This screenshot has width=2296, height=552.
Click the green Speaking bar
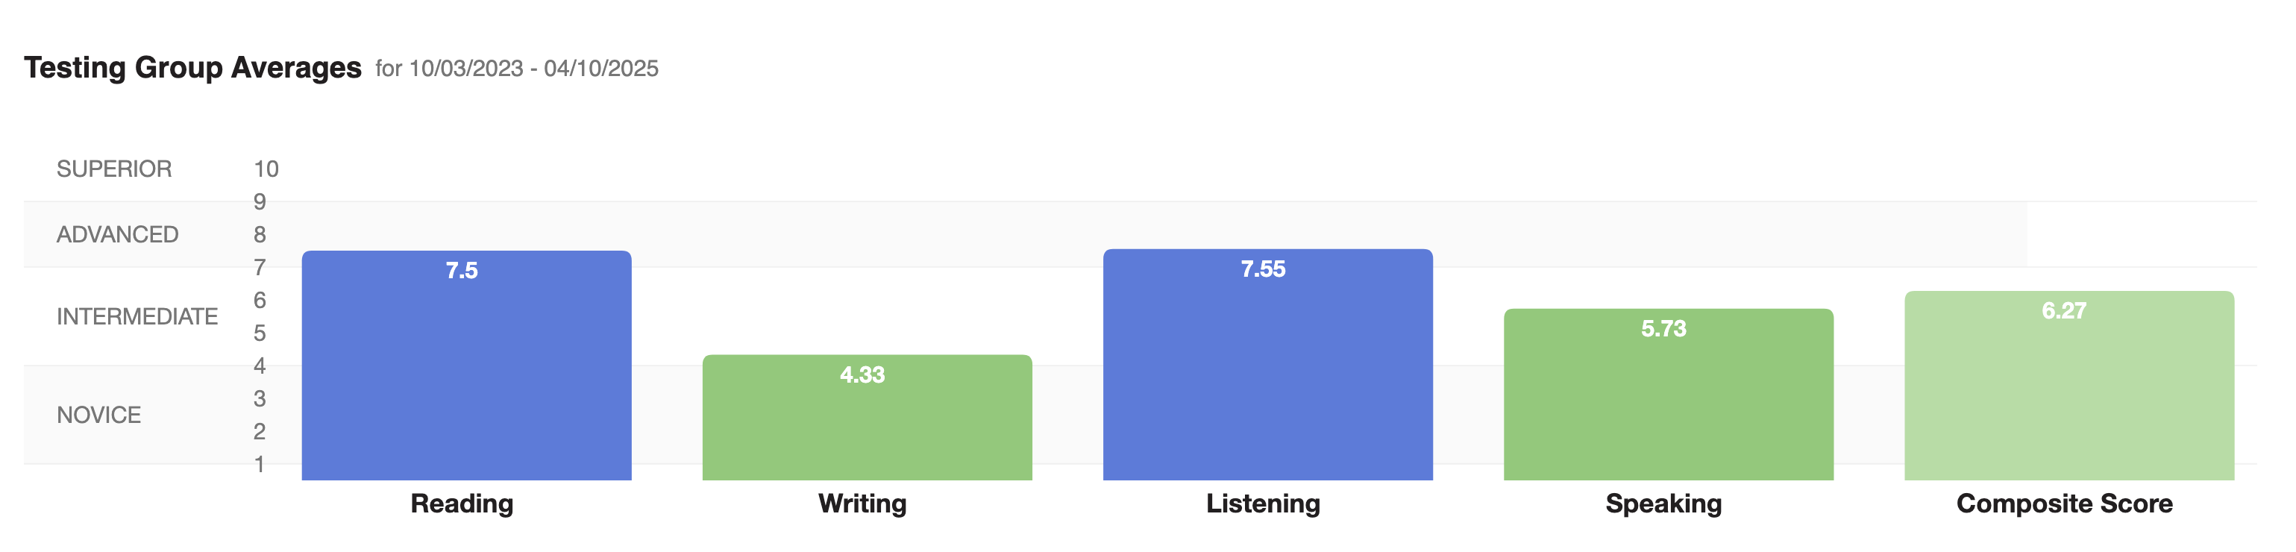point(1668,394)
